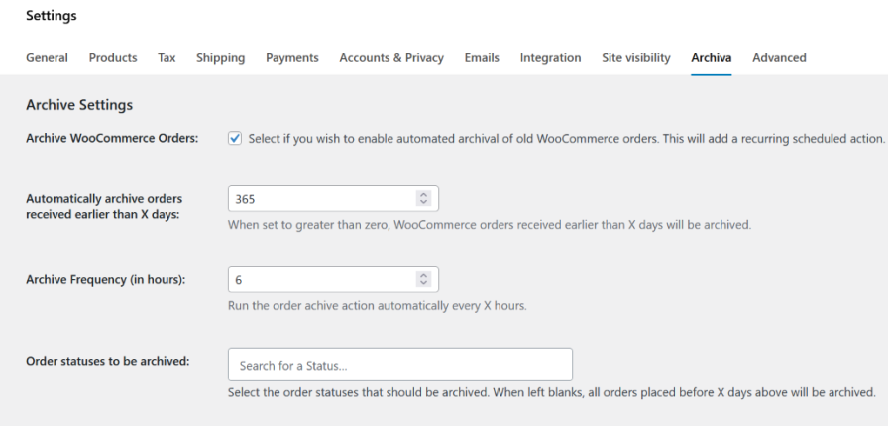Switch to the Products tab
Viewport: 888px width, 426px height.
[x=113, y=58]
